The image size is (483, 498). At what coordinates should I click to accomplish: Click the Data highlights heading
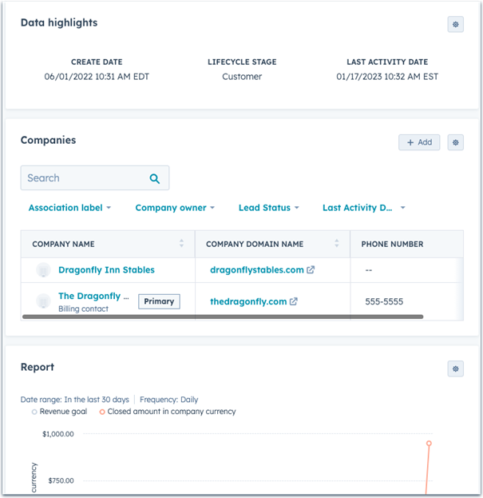(59, 22)
